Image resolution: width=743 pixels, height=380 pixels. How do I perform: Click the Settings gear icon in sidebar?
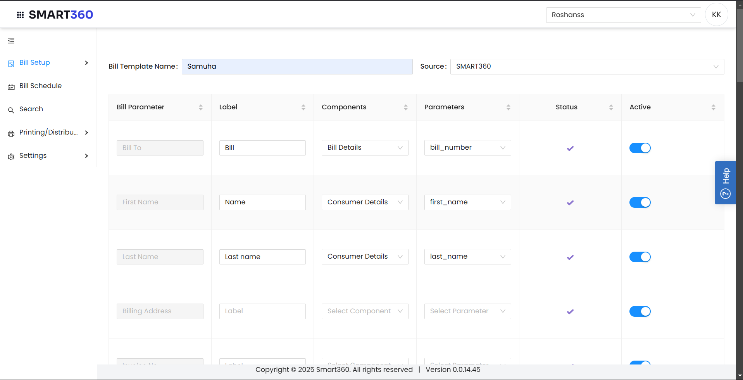pyautogui.click(x=11, y=157)
